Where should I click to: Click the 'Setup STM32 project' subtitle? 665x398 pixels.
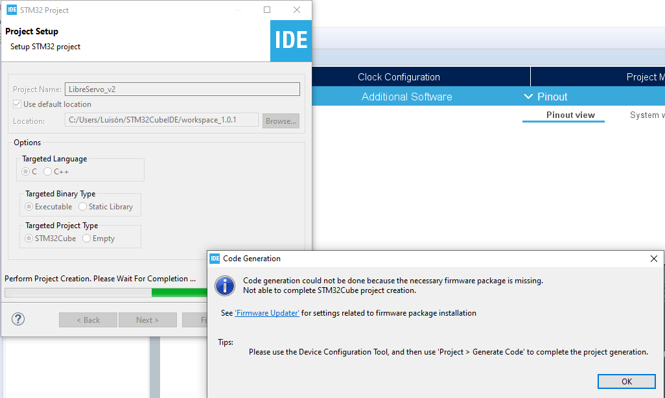click(45, 47)
